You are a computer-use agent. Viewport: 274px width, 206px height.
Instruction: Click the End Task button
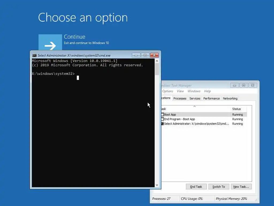pos(196,187)
